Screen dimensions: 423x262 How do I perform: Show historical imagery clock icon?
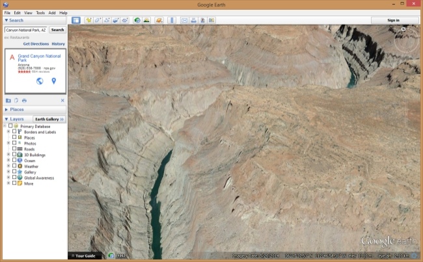137,20
